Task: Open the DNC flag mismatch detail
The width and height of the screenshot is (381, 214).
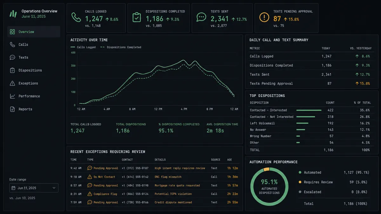Action: pos(168,177)
